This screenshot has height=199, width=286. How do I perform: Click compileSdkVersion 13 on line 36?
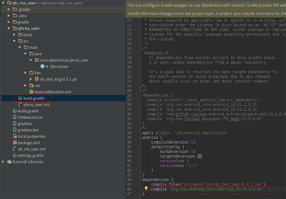point(173,142)
